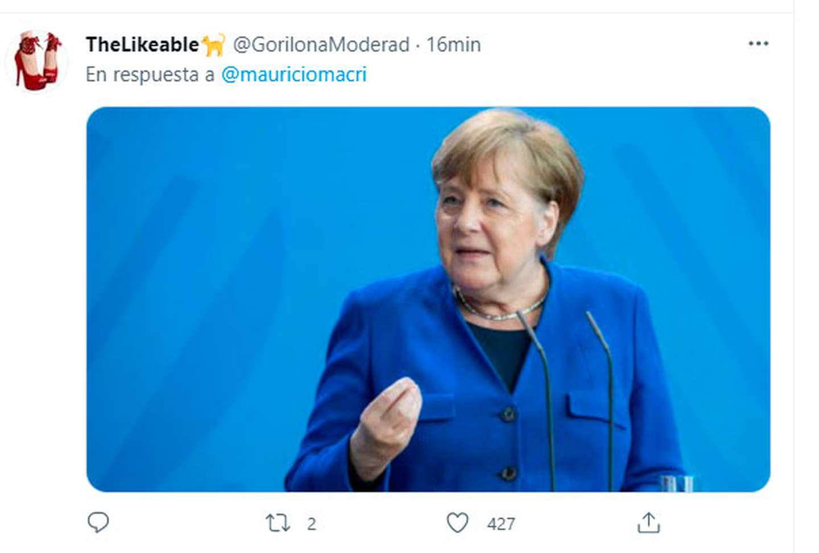Visit the @GorilonaModerad handle
Screen dimensions: 819x553
pos(321,44)
